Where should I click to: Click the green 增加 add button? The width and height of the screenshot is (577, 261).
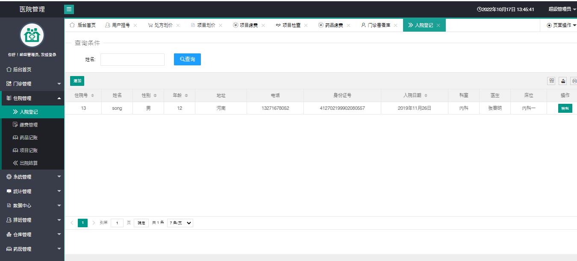pos(77,81)
